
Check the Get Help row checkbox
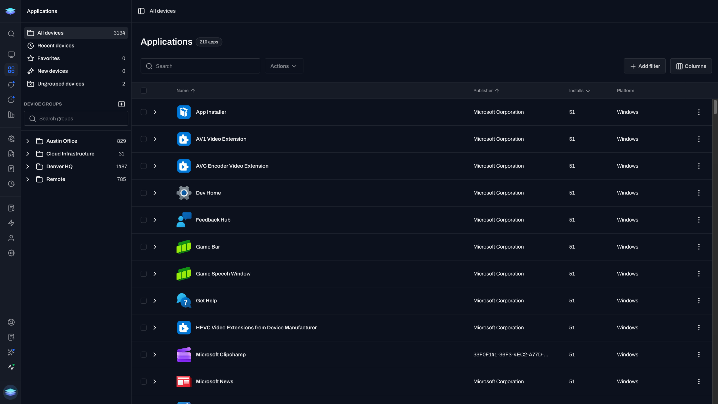click(143, 300)
